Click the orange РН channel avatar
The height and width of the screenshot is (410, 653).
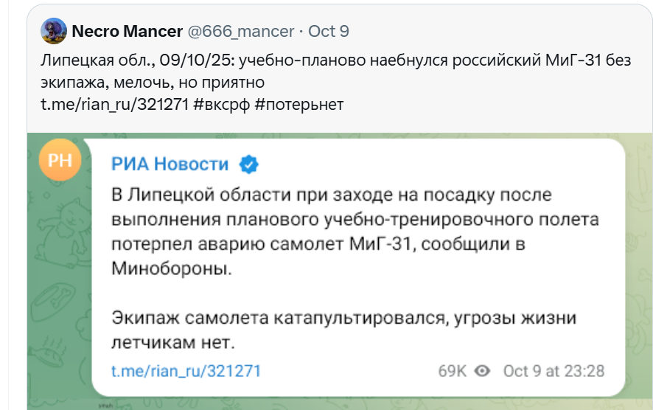click(60, 161)
